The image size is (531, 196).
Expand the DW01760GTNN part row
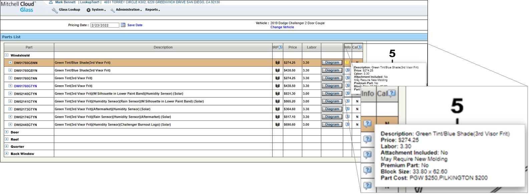tap(10, 78)
